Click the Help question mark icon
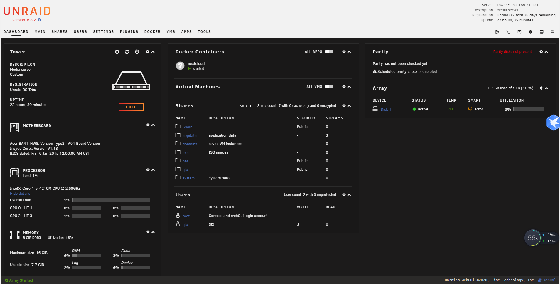Image resolution: width=560 pixels, height=284 pixels. (x=531, y=32)
